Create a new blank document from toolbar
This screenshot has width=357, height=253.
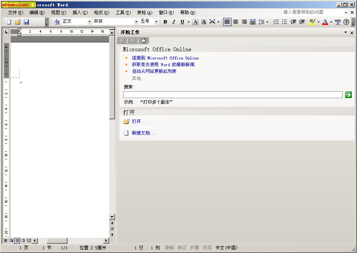(9, 22)
